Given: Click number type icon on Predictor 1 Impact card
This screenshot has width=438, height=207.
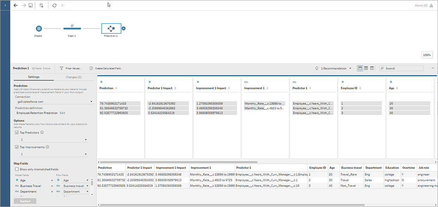Looking at the screenshot, I should (149, 82).
